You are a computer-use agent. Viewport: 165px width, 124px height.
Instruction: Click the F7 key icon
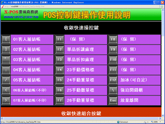(59, 100)
